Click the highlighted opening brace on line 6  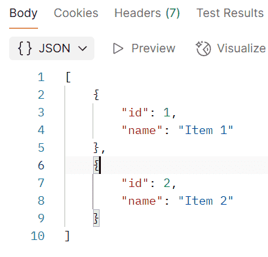tap(96, 165)
